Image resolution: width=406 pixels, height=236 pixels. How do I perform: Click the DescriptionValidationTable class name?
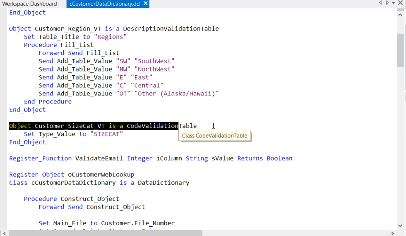171,29
